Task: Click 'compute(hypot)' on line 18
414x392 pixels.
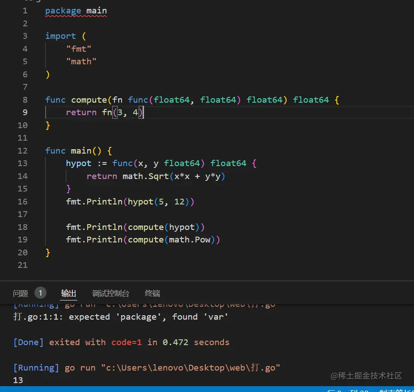Action: point(164,227)
